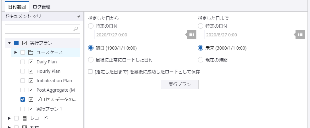Switch to the ログ管理 tab
The width and height of the screenshot is (310, 128).
(42, 7)
